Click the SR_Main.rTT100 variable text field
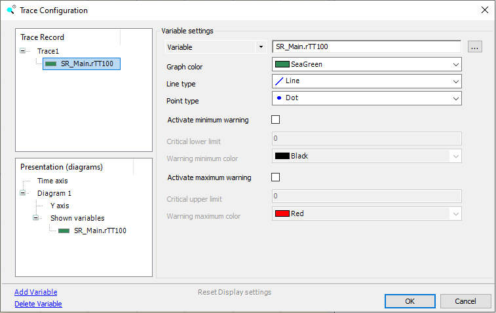Screen dimensions: 496x313 click(x=366, y=47)
